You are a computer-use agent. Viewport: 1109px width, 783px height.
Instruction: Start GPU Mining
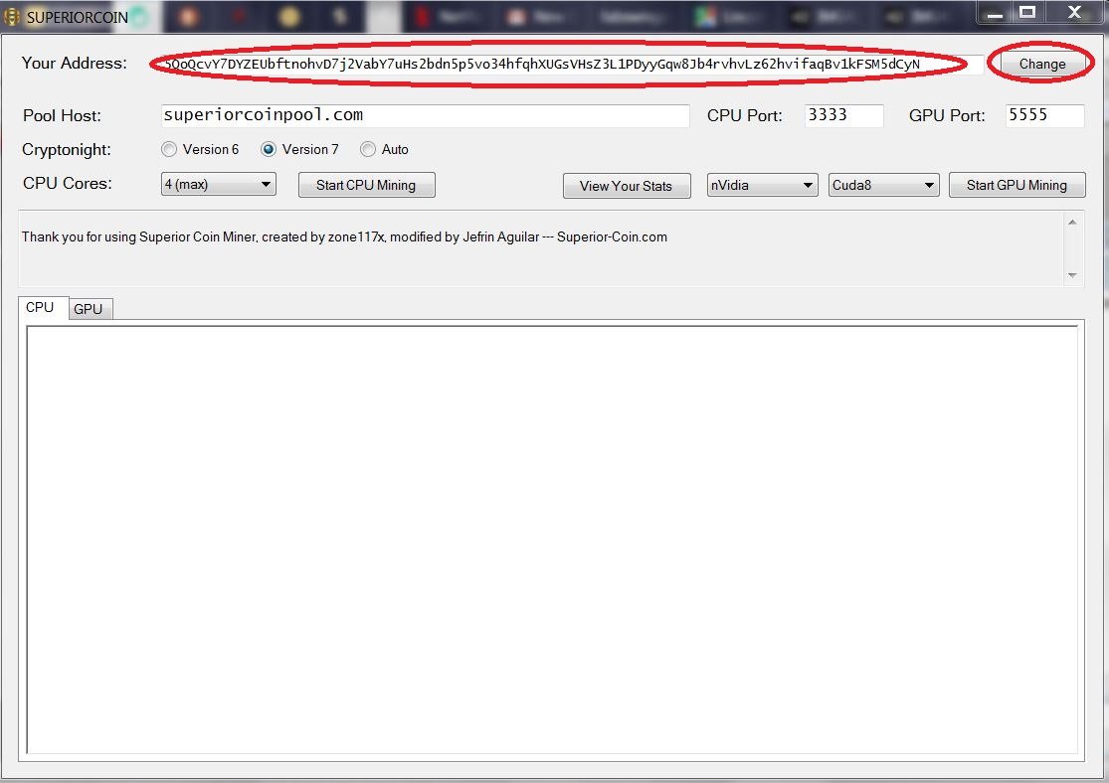1017,185
